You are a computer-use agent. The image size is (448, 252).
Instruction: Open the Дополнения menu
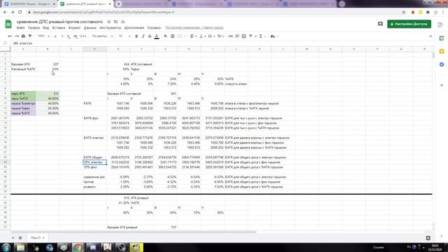134,28
